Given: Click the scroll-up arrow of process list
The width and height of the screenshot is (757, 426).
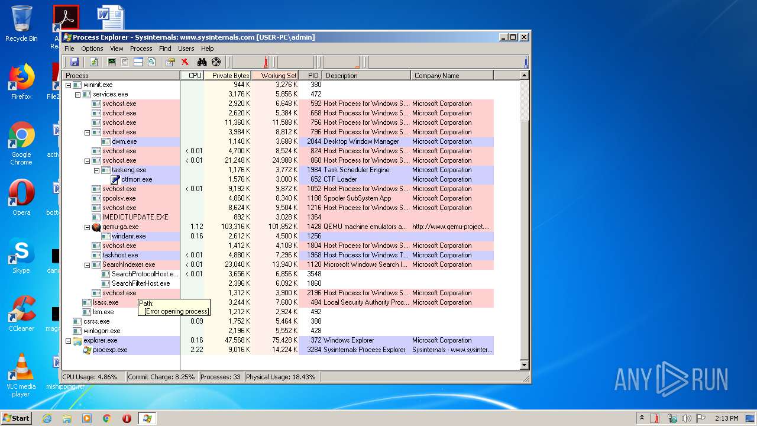Looking at the screenshot, I should [x=525, y=75].
